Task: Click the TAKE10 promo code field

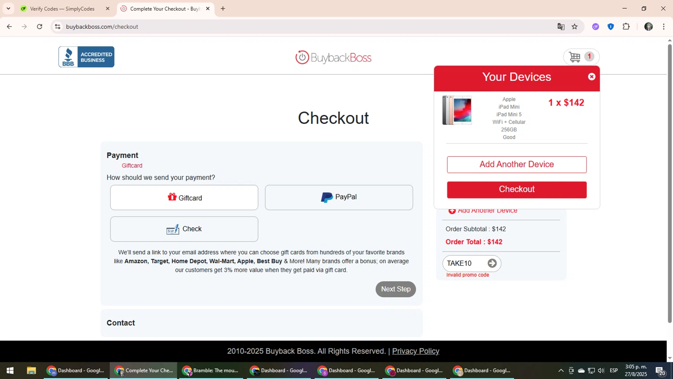Action: tap(465, 263)
